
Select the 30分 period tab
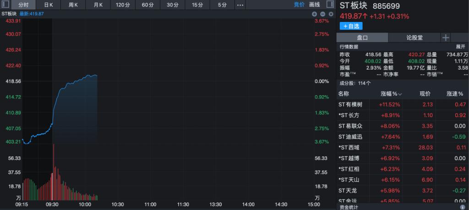(173, 5)
